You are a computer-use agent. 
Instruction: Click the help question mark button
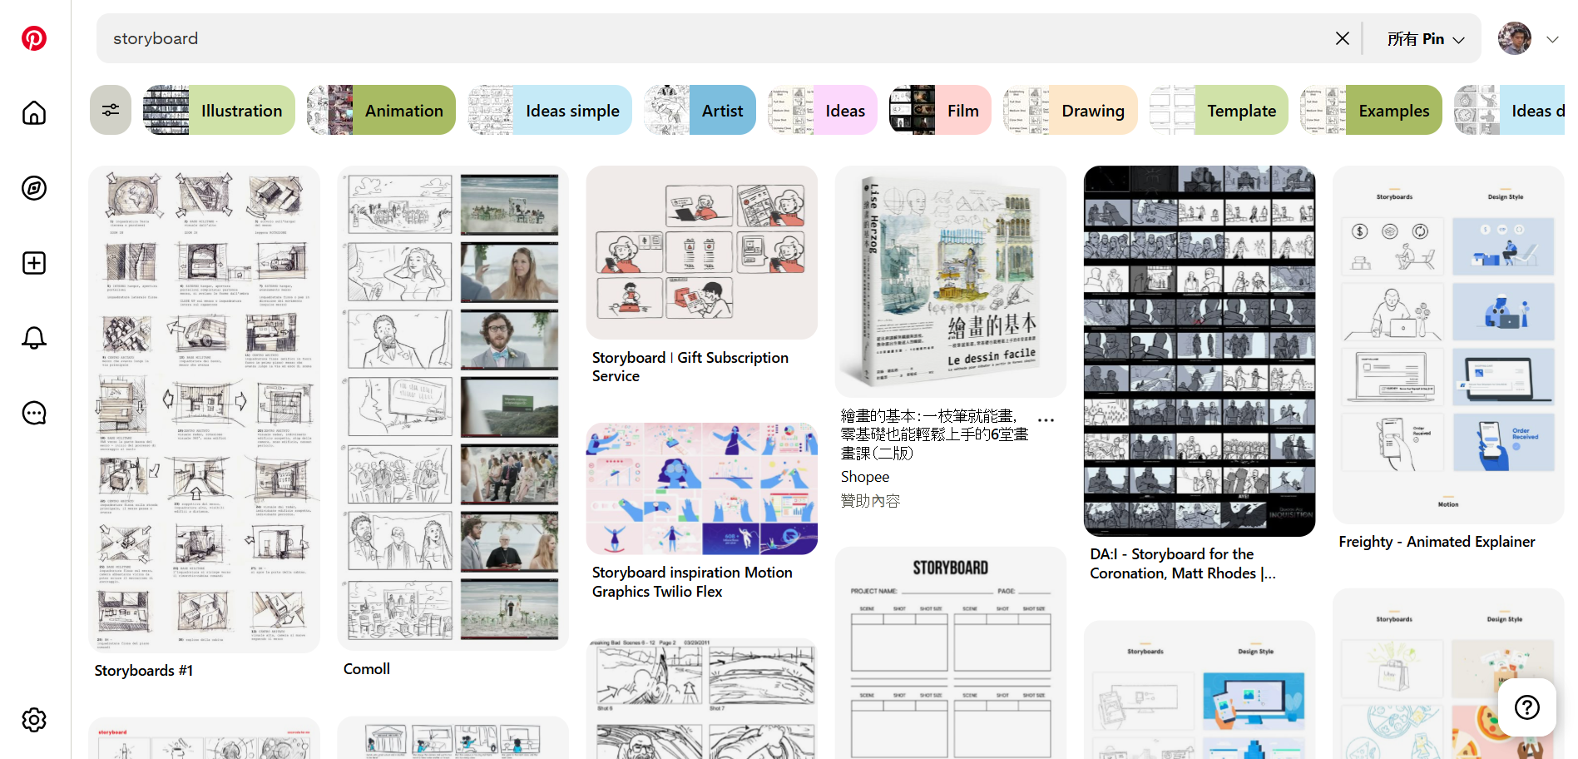pos(1526,707)
